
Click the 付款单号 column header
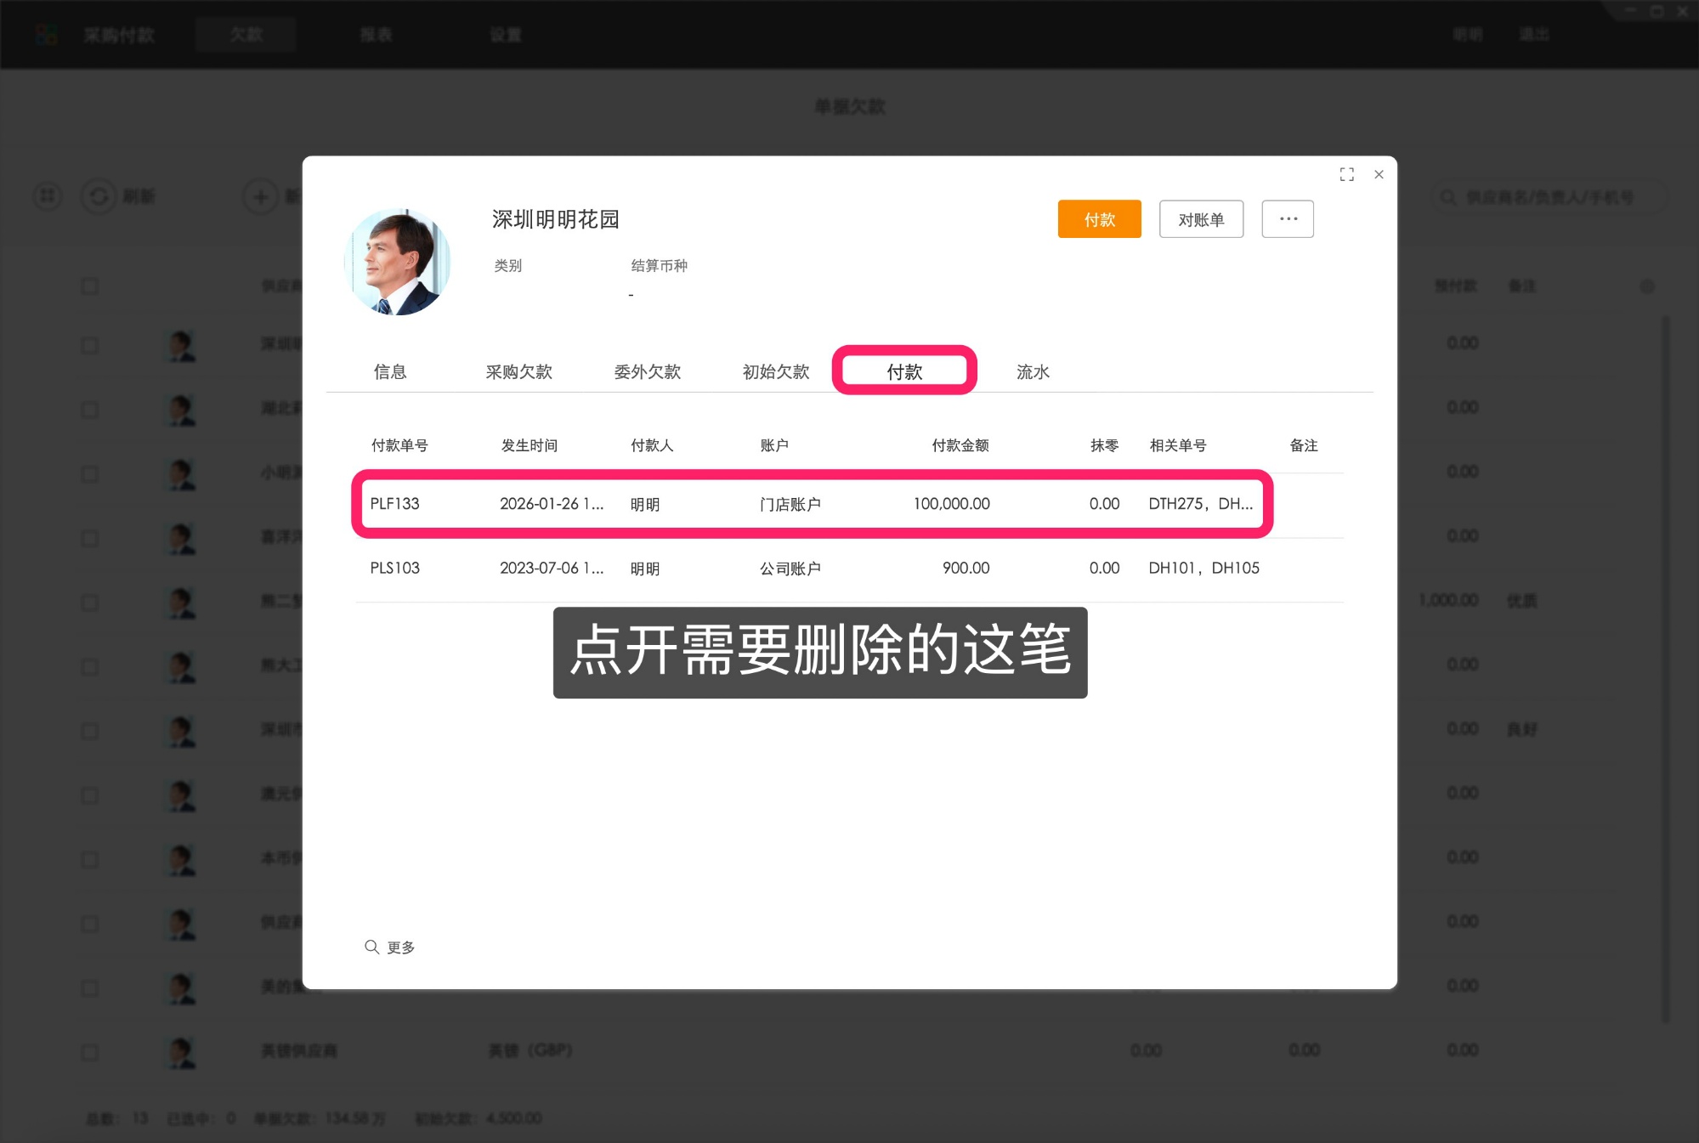coord(399,445)
